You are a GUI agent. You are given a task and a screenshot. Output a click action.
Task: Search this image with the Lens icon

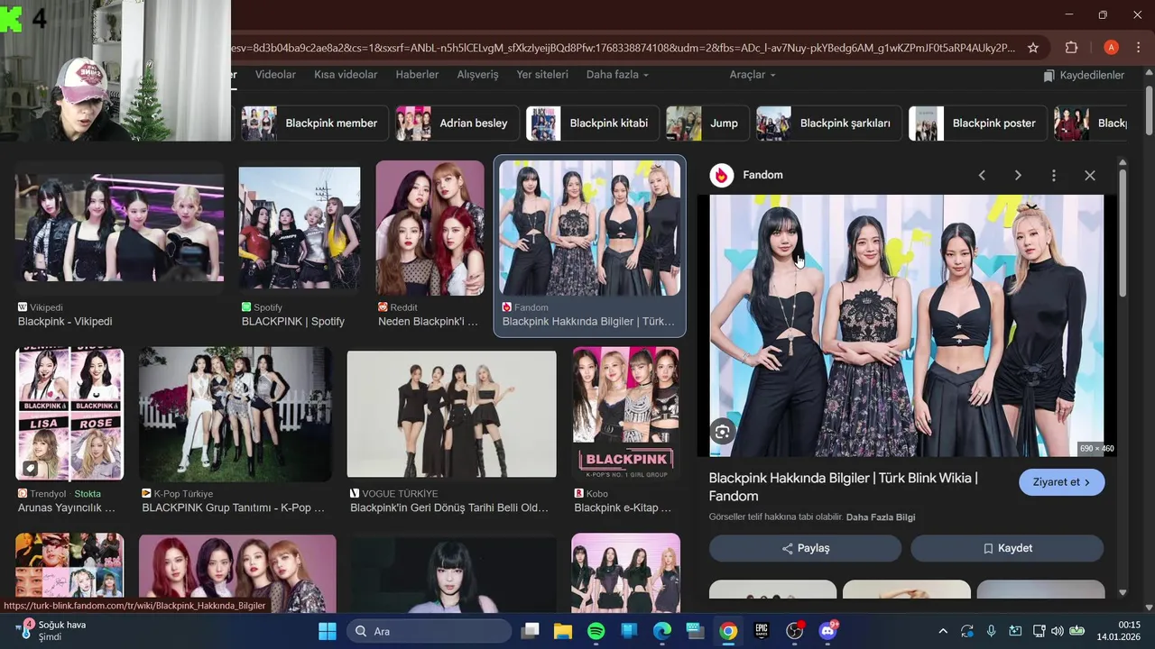click(722, 432)
